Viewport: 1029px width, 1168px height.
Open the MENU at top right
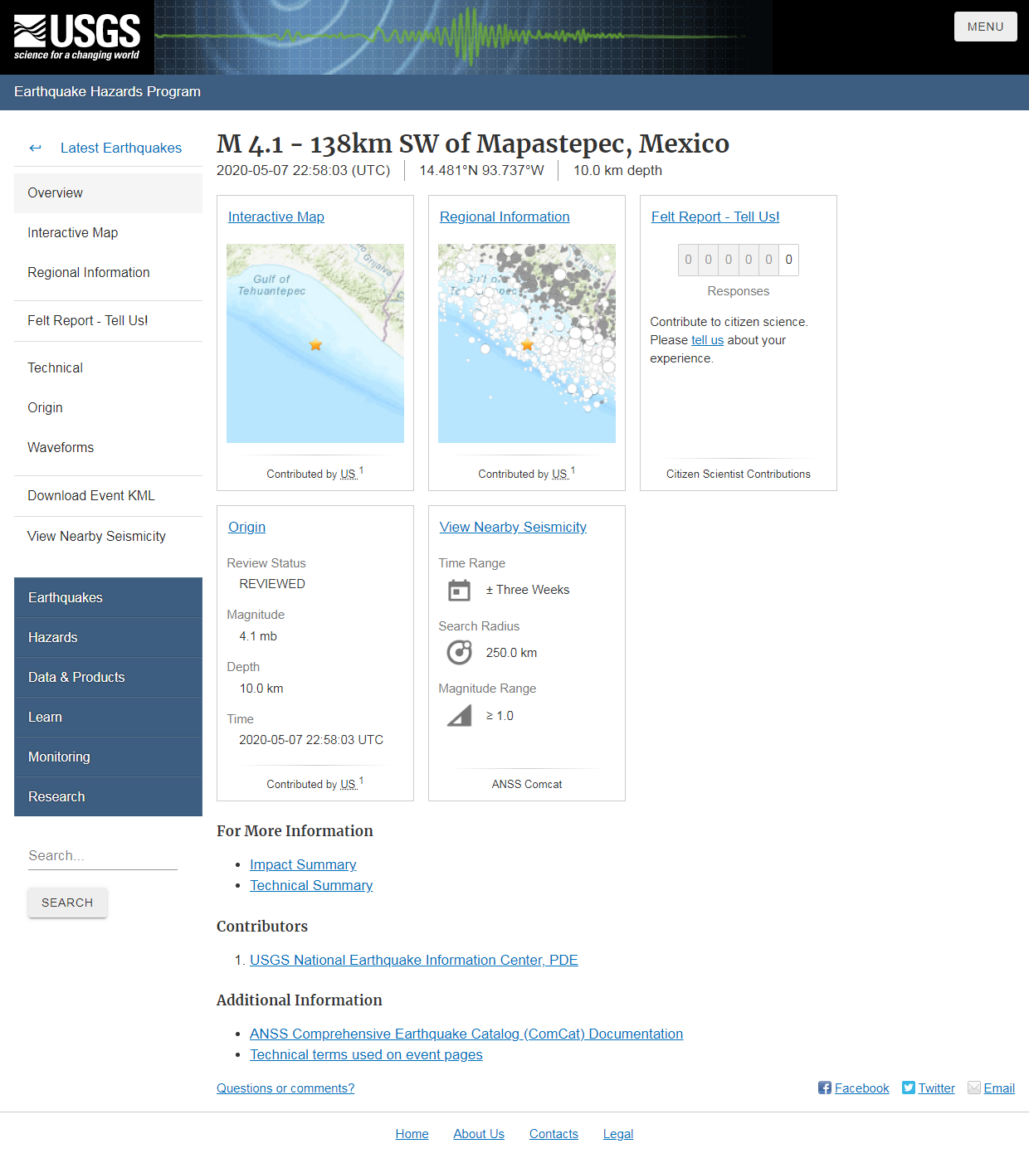coord(985,26)
